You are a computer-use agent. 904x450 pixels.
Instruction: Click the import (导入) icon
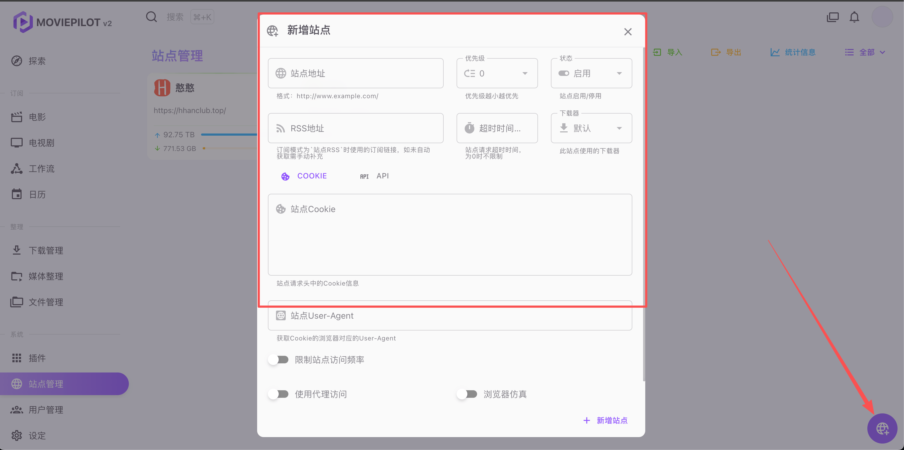pos(657,52)
